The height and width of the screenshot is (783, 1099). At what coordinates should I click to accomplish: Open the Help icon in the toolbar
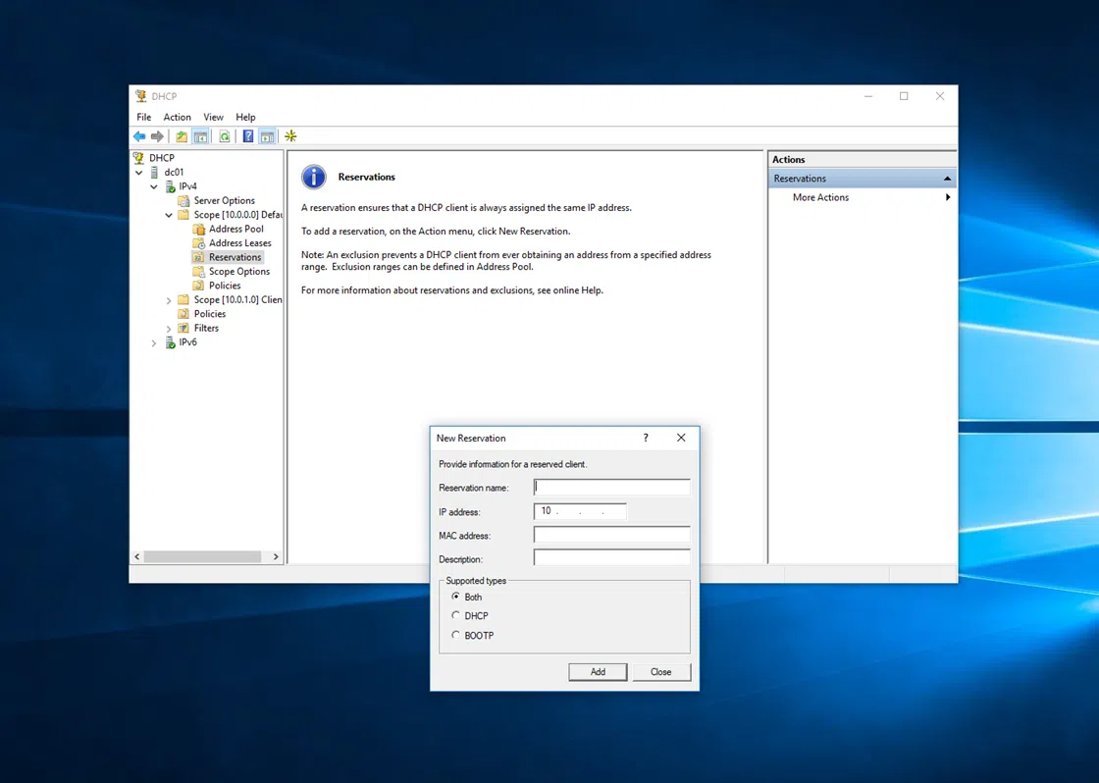(247, 136)
